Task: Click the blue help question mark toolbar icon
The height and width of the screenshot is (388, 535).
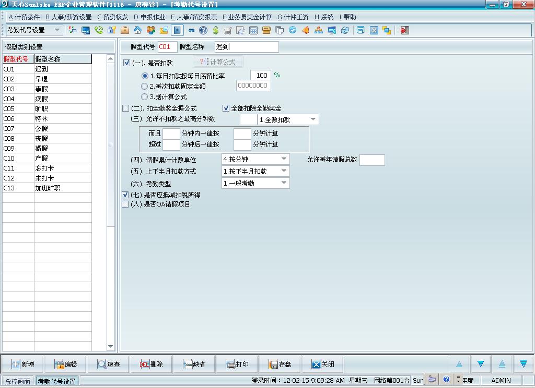Action: (x=203, y=30)
